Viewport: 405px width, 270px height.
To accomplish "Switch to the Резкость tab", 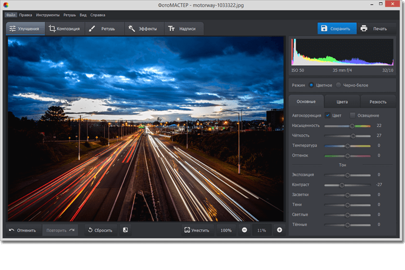I will pos(377,102).
